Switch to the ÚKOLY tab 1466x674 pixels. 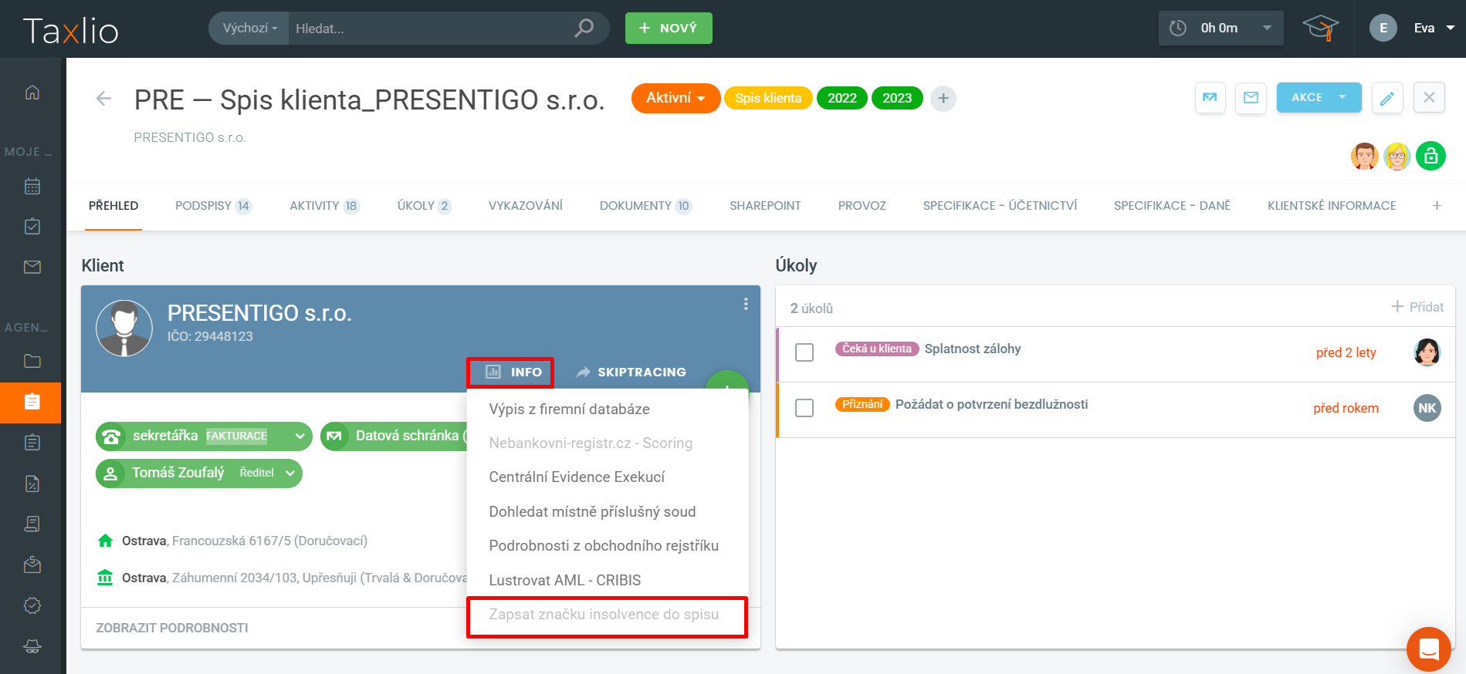point(424,206)
